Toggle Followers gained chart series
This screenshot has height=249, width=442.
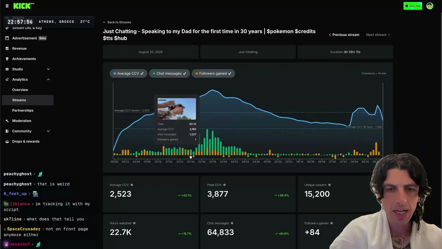pyautogui.click(x=213, y=73)
